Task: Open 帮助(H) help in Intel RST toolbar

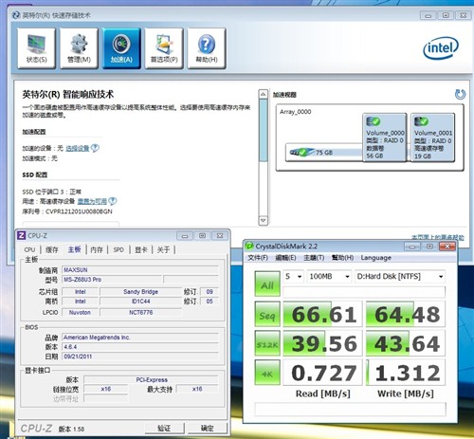Action: (x=207, y=48)
